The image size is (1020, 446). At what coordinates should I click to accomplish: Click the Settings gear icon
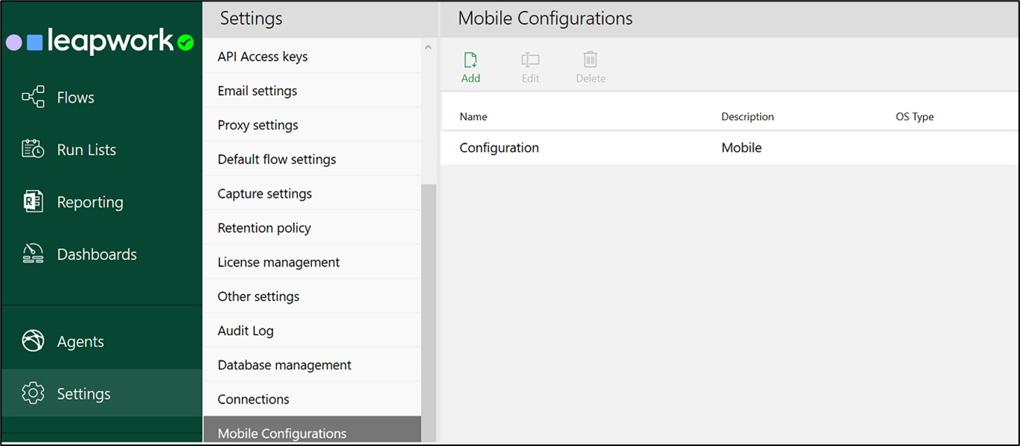point(34,393)
